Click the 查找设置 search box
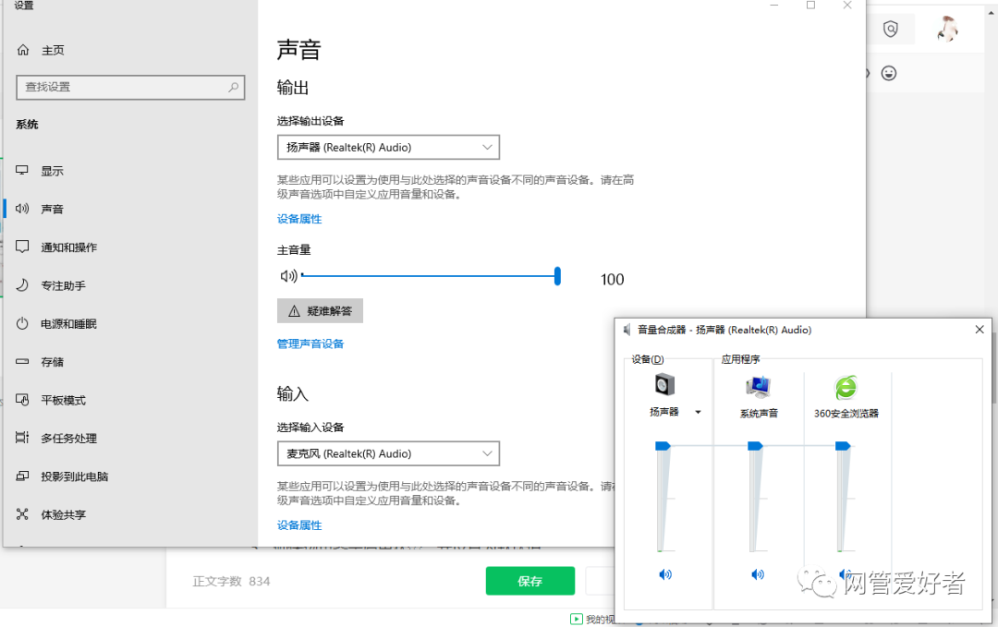This screenshot has height=627, width=998. pos(130,87)
